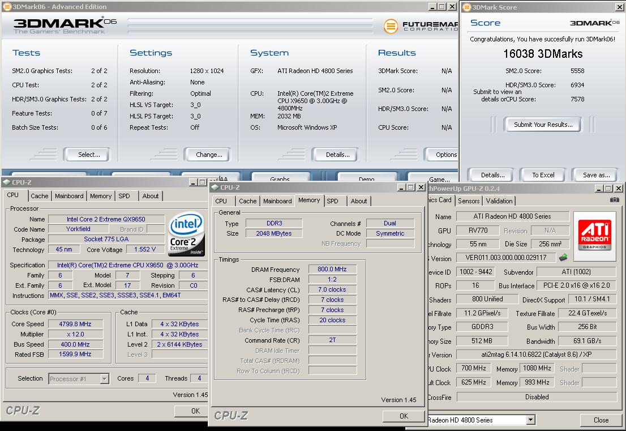Click the Bandwidth 69.1 GB/s value
This screenshot has height=431, width=626.
tap(587, 341)
